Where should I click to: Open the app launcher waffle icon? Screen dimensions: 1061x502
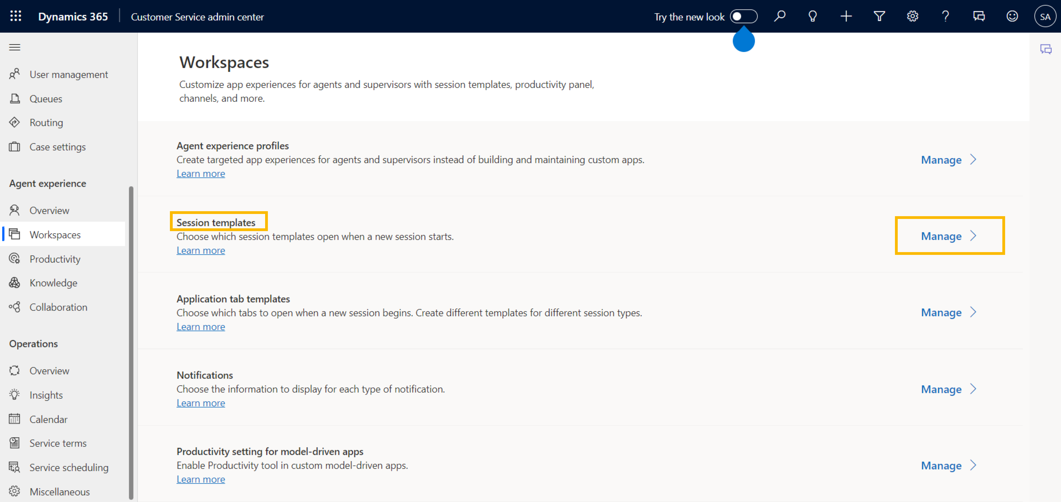pos(16,17)
